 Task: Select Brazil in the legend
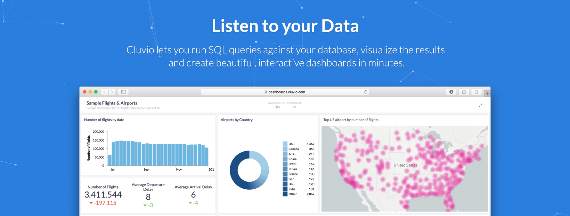[x=293, y=164]
